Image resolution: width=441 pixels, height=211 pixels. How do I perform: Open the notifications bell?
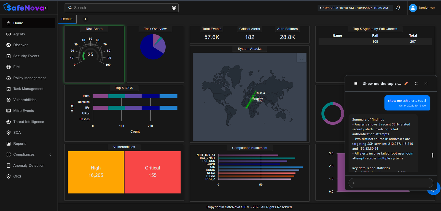pyautogui.click(x=398, y=8)
